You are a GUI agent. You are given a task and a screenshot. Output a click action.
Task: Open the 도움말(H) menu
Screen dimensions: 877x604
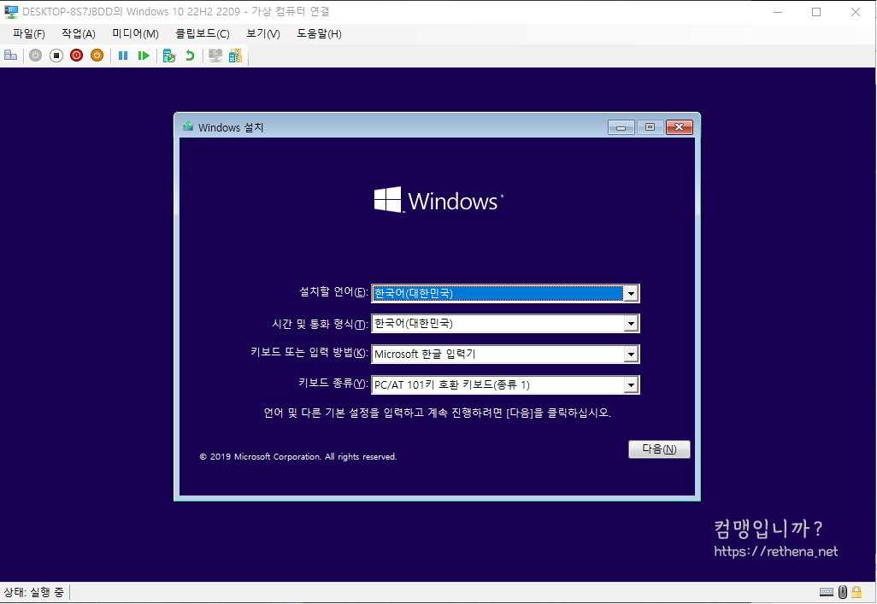pyautogui.click(x=319, y=33)
